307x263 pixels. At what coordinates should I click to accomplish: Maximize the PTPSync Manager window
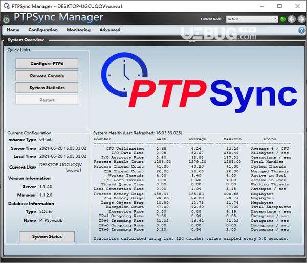point(279,6)
